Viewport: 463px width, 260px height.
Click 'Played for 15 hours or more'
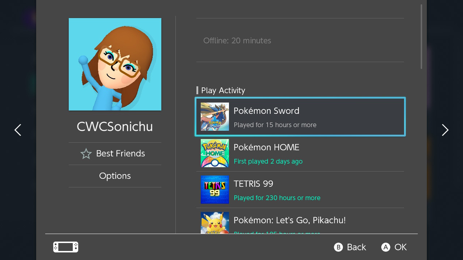[x=275, y=125]
